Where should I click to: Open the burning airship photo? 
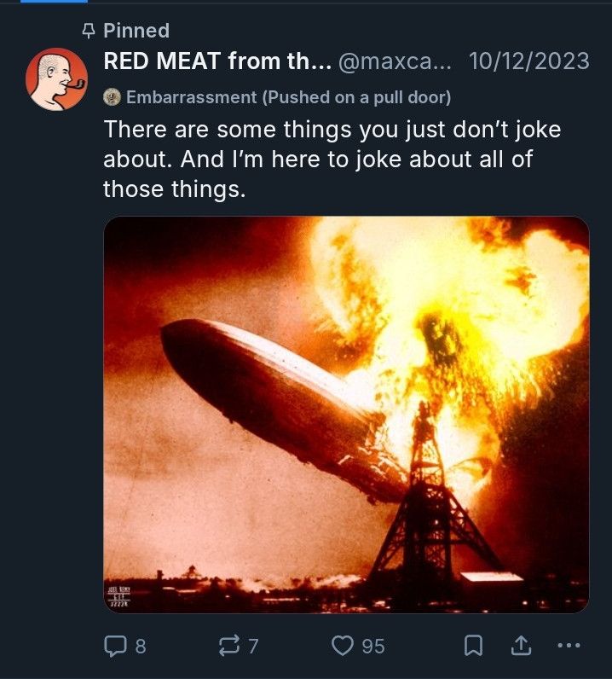(346, 414)
